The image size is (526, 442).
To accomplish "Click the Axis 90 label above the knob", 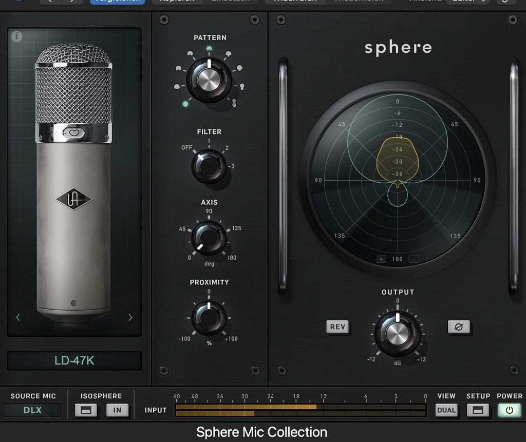I will pyautogui.click(x=209, y=211).
